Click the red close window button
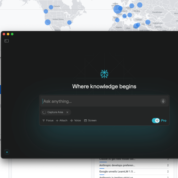 pos(4,34)
